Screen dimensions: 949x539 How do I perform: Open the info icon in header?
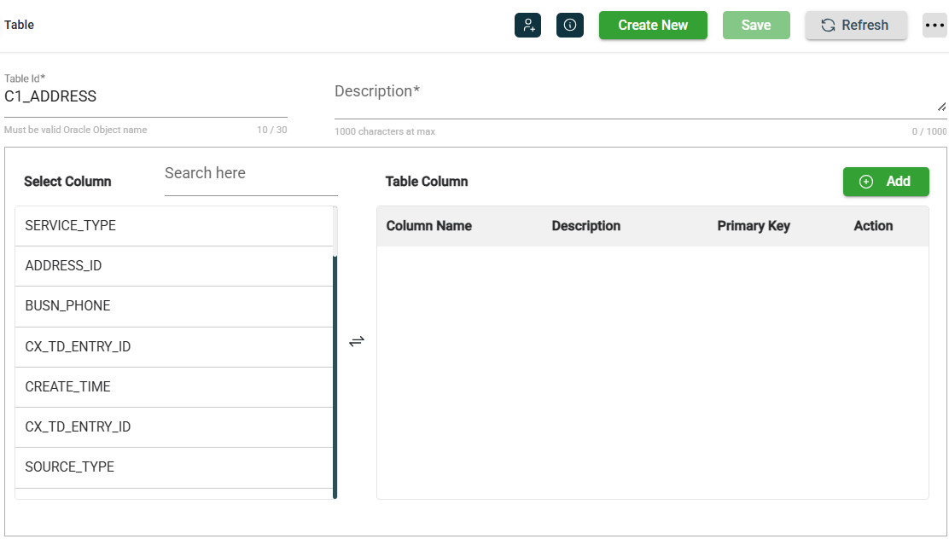pos(569,26)
